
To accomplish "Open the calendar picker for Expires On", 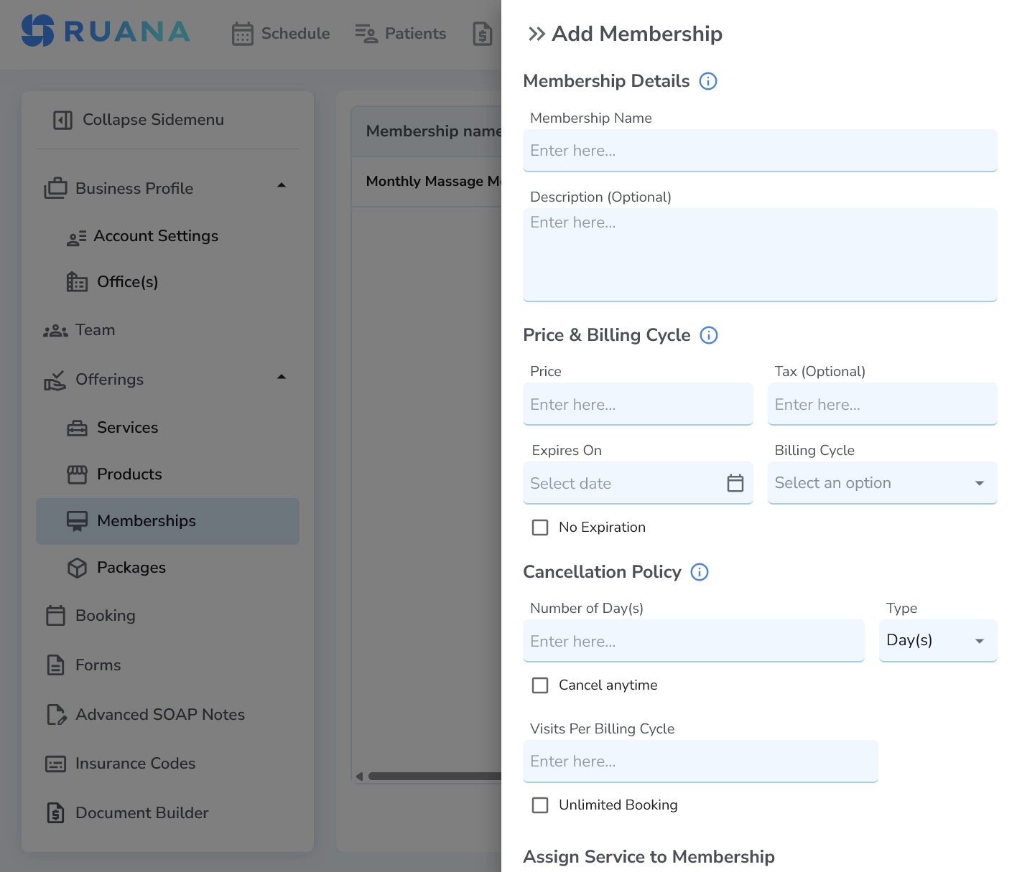I will pos(735,483).
